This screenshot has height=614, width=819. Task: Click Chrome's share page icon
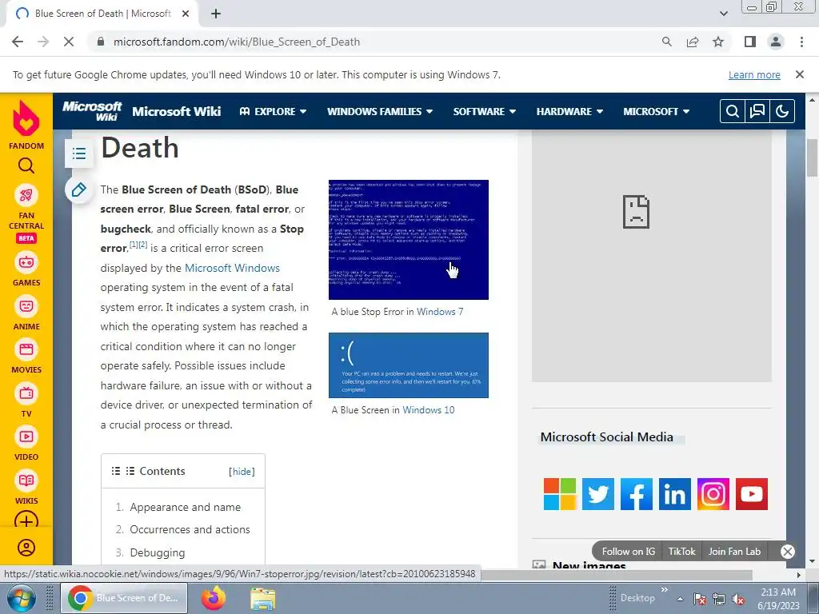click(693, 42)
